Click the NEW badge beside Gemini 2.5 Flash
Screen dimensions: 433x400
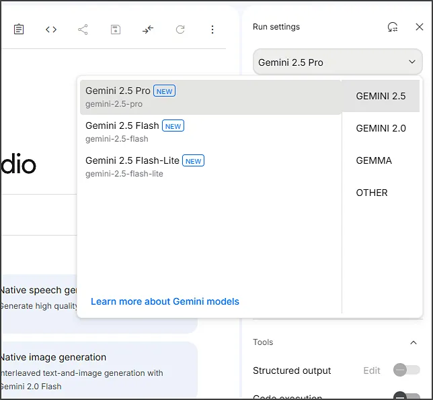click(173, 126)
